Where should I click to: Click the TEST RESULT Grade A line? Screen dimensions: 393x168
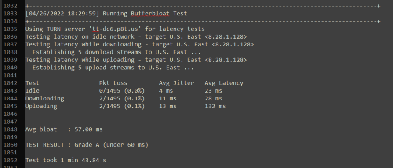pos(87,145)
